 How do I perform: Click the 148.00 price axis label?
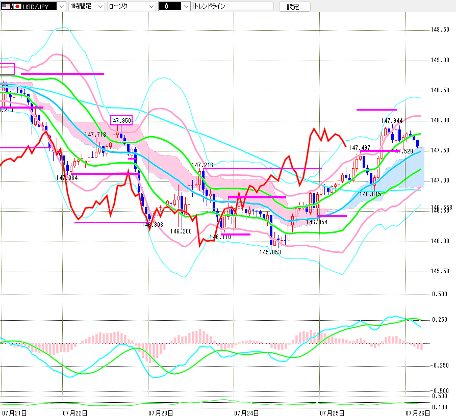(x=440, y=120)
